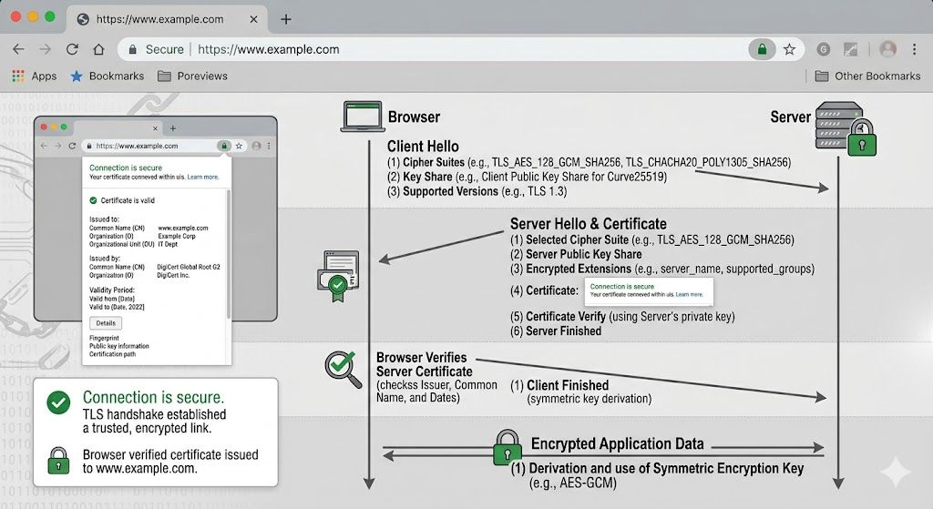Go to the home page icon
Image resolution: width=933 pixels, height=509 pixels.
(98, 49)
